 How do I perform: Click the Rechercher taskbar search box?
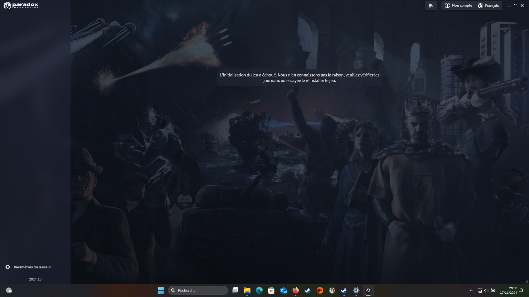pyautogui.click(x=198, y=290)
